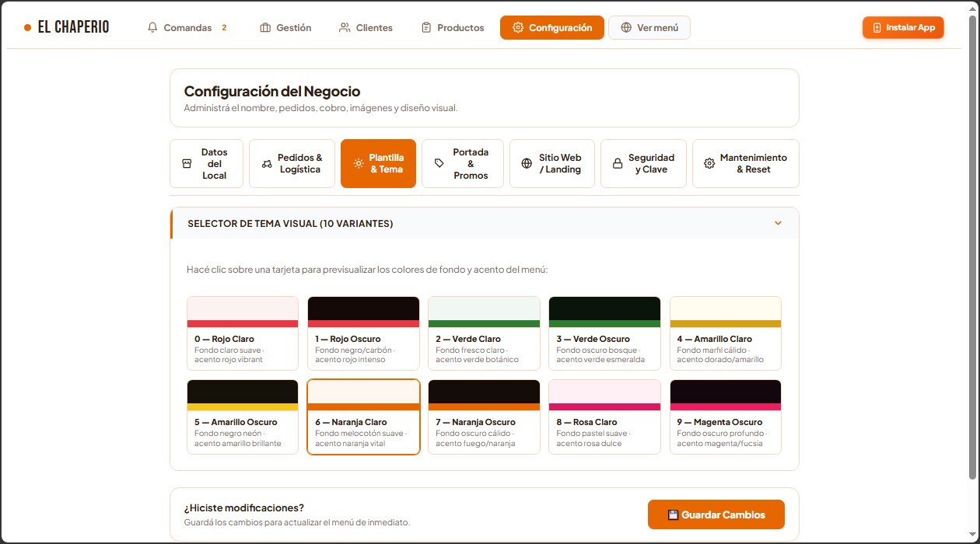
Task: Click the Hacé clic sobre una tarjeta instruction
Action: coord(367,270)
